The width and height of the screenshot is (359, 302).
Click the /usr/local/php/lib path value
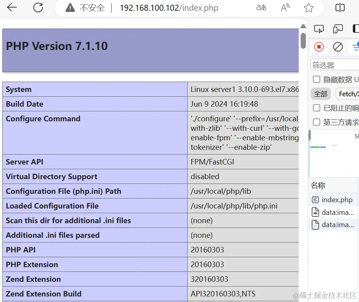pyautogui.click(x=221, y=191)
